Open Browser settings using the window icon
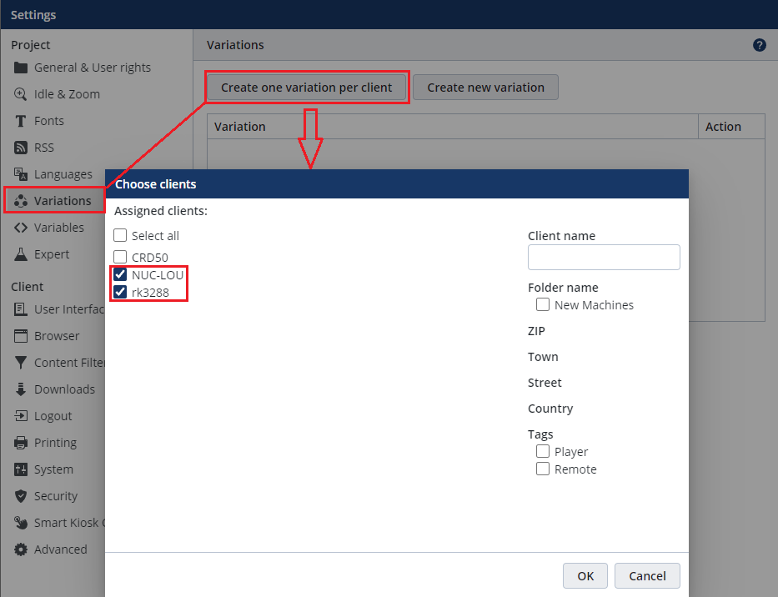 18,336
